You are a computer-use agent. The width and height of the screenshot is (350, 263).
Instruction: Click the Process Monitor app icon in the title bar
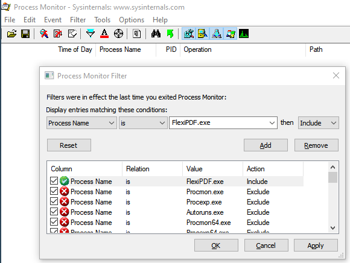(6, 7)
